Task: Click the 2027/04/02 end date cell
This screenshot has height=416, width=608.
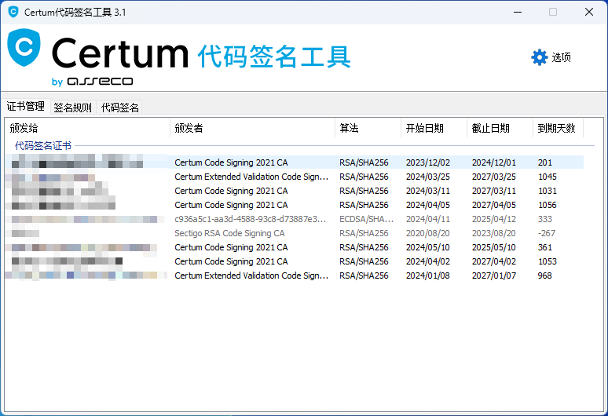Action: coord(494,261)
